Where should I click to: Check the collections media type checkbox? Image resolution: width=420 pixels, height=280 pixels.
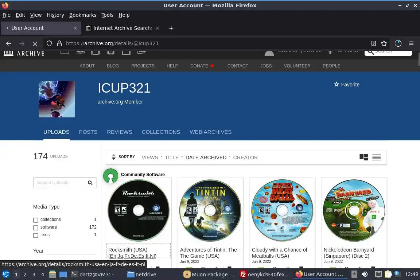(x=36, y=220)
